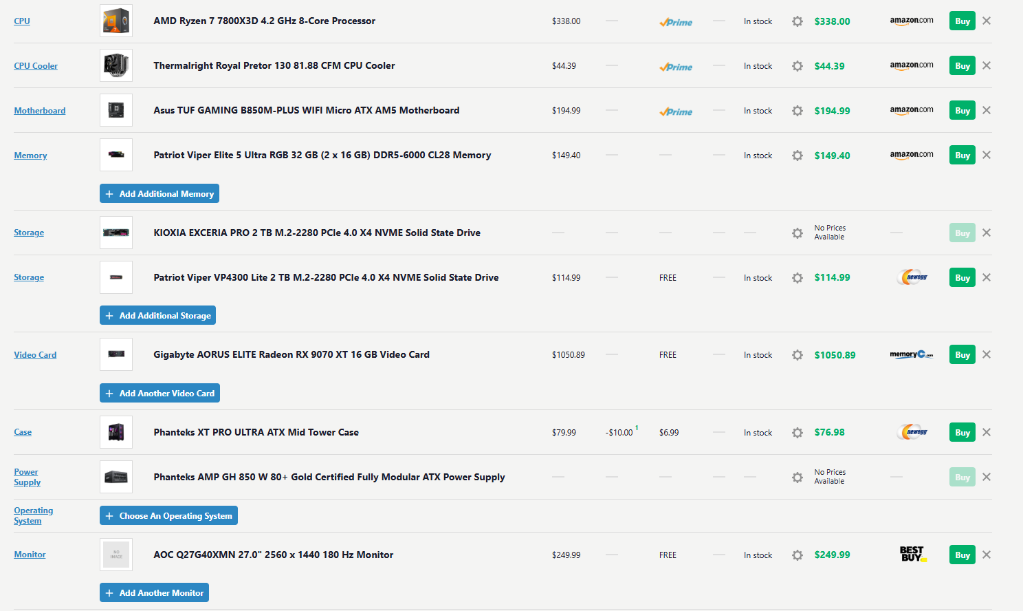
Task: Open the AMD Ryzen 7 7800X3D product thumbnail
Action: tap(116, 21)
